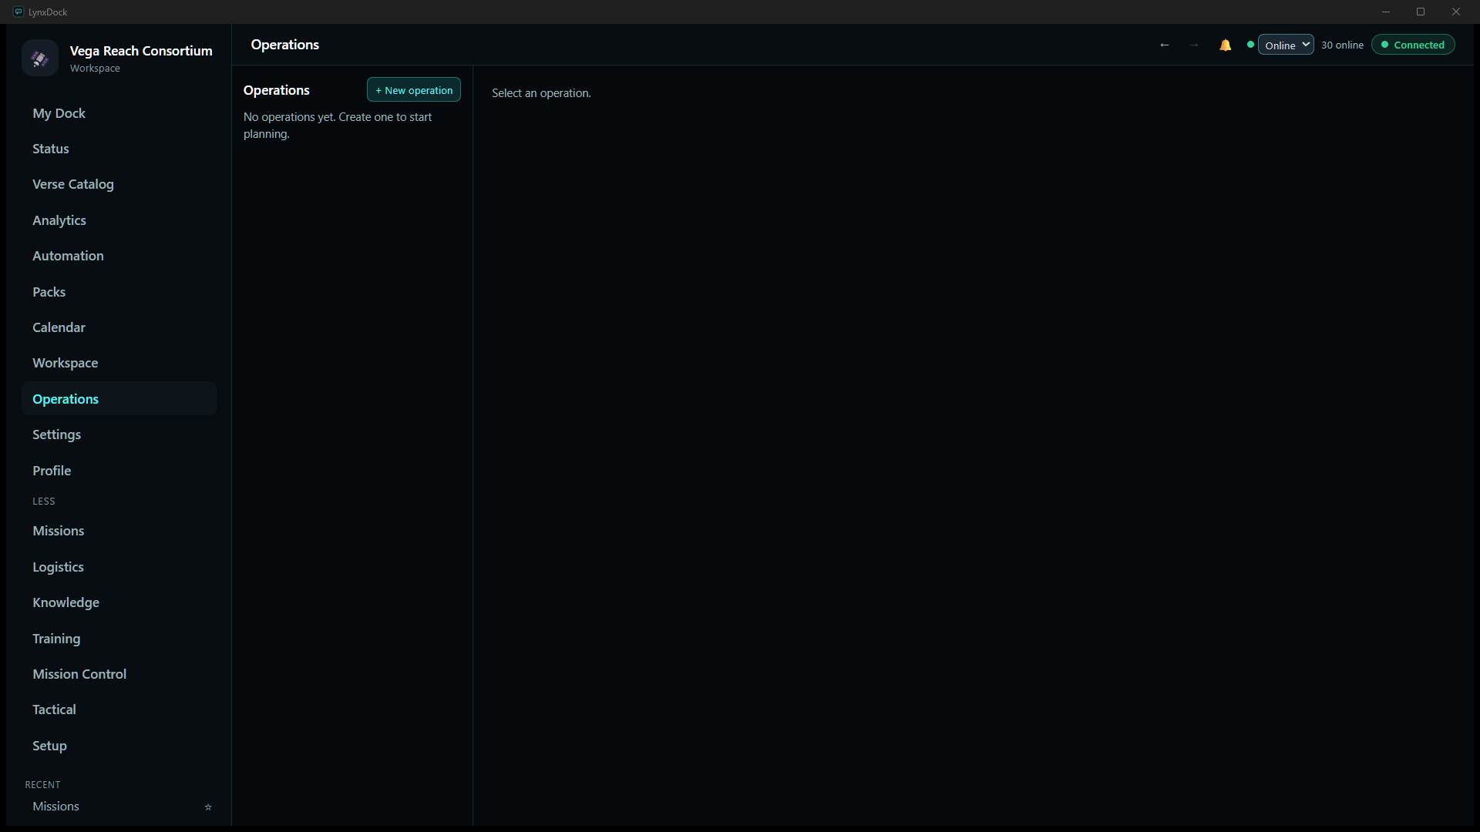Star the recent Missions entry

tap(208, 807)
